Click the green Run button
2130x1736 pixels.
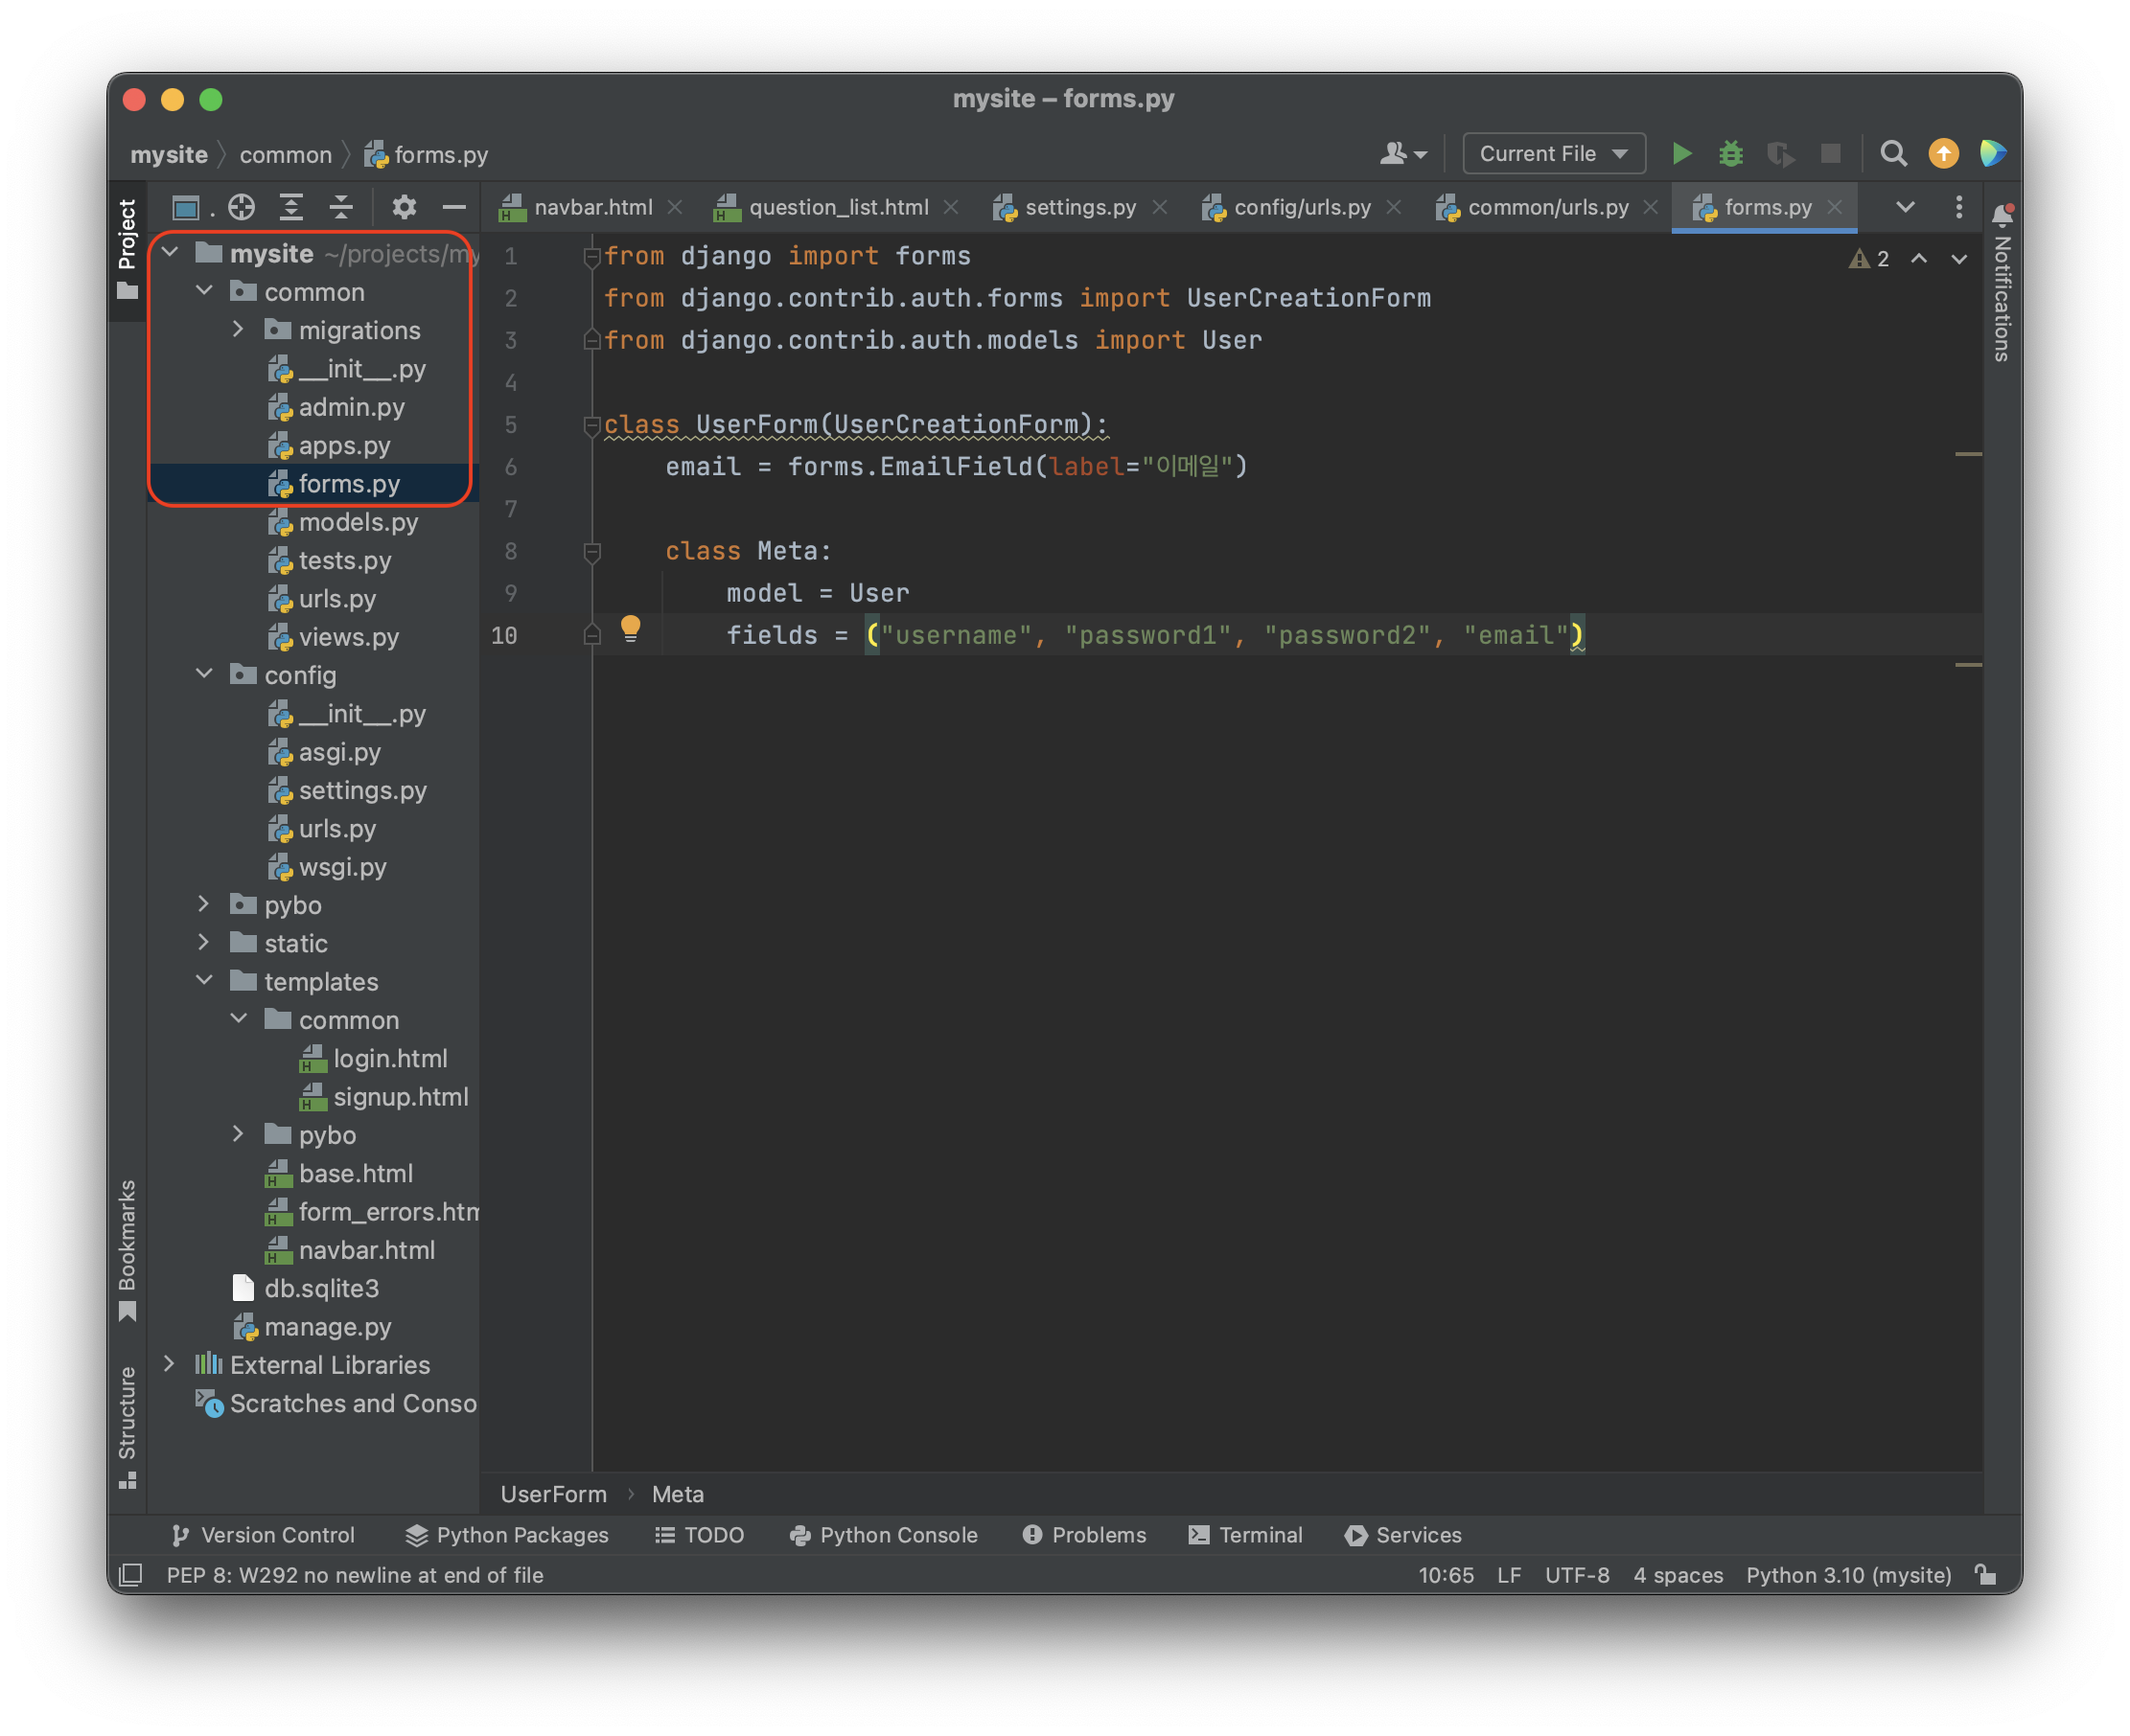click(1681, 154)
